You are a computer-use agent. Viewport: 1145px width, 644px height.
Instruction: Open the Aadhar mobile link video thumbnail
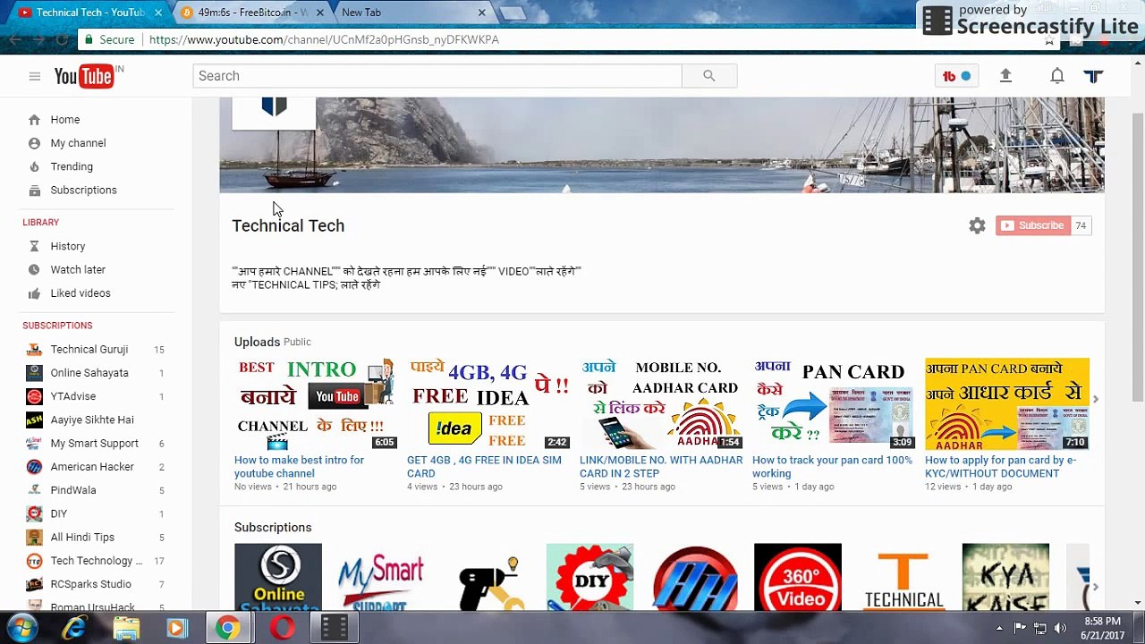click(x=661, y=404)
